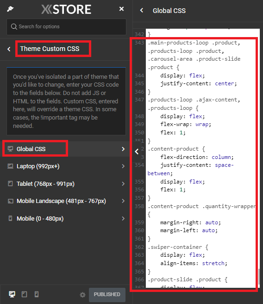The width and height of the screenshot is (263, 304).
Task: Click code line 'display: flex;' on line 344
Action: (182, 76)
